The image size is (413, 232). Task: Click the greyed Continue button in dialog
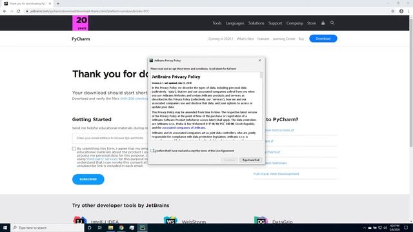230,160
